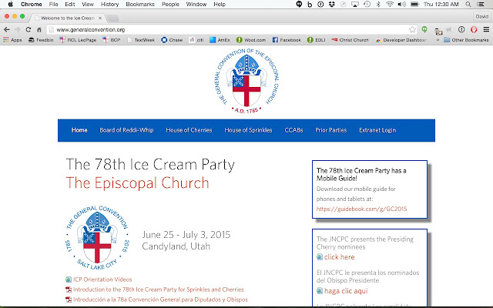Open the 1Password extension icon
Viewport: 493px width, 308px height.
coord(461,29)
